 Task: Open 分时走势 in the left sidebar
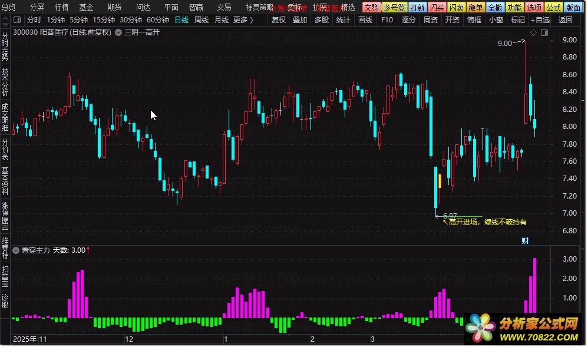click(5, 47)
